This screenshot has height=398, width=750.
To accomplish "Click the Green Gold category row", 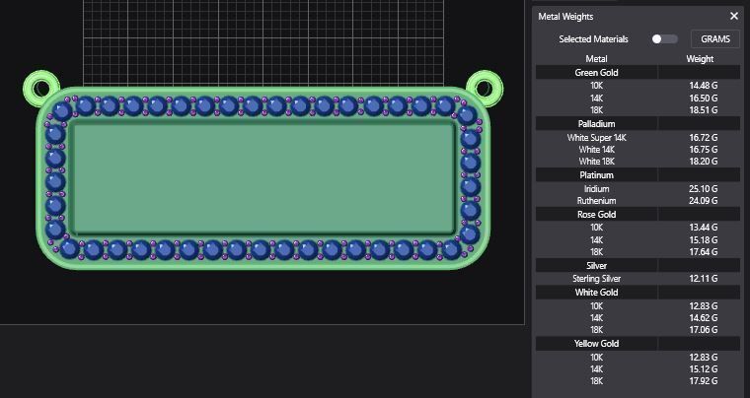I will tap(638, 73).
